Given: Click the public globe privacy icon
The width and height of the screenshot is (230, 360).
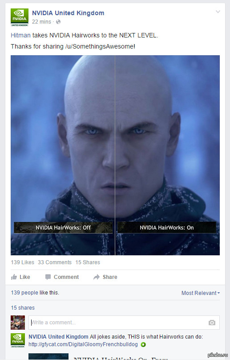Looking at the screenshot, I should point(58,22).
